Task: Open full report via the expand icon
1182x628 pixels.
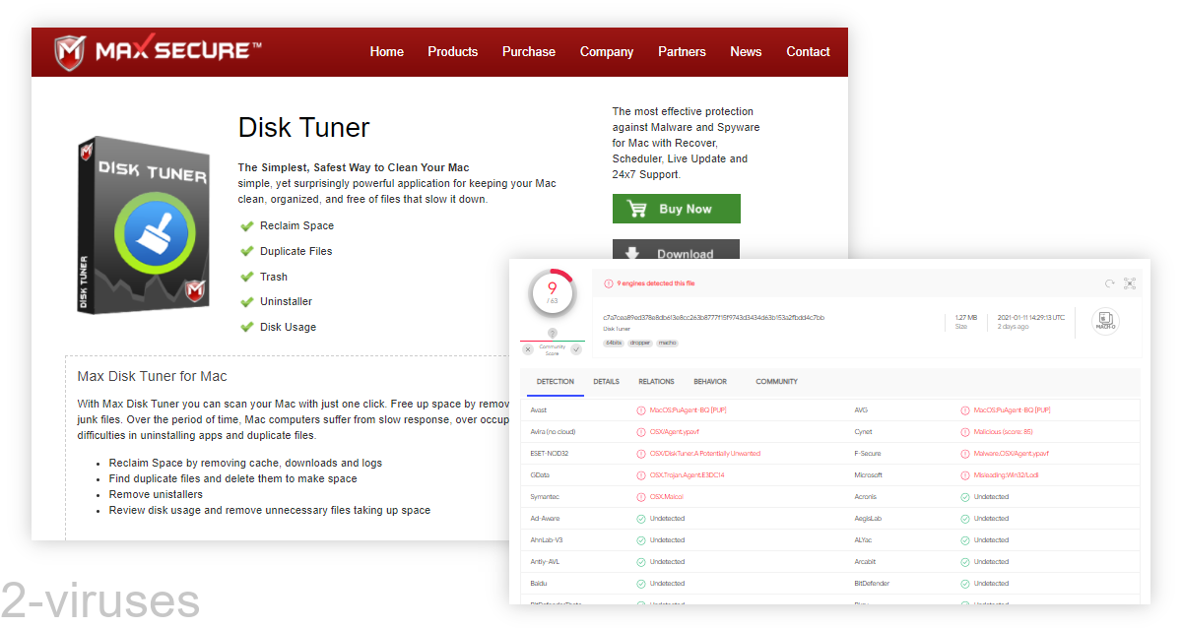Action: click(1129, 283)
